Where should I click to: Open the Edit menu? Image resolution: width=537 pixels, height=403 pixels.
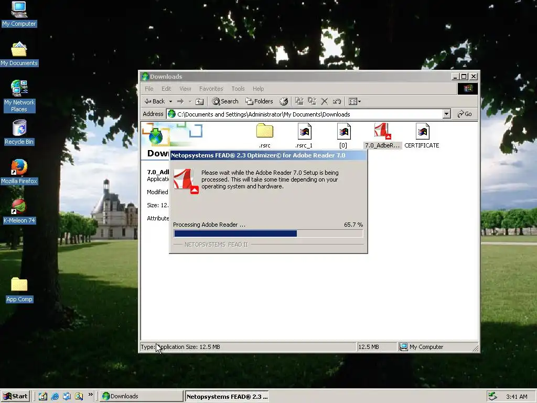tap(166, 89)
